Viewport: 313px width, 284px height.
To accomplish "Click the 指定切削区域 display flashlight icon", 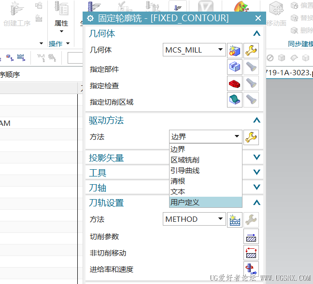I will [251, 100].
